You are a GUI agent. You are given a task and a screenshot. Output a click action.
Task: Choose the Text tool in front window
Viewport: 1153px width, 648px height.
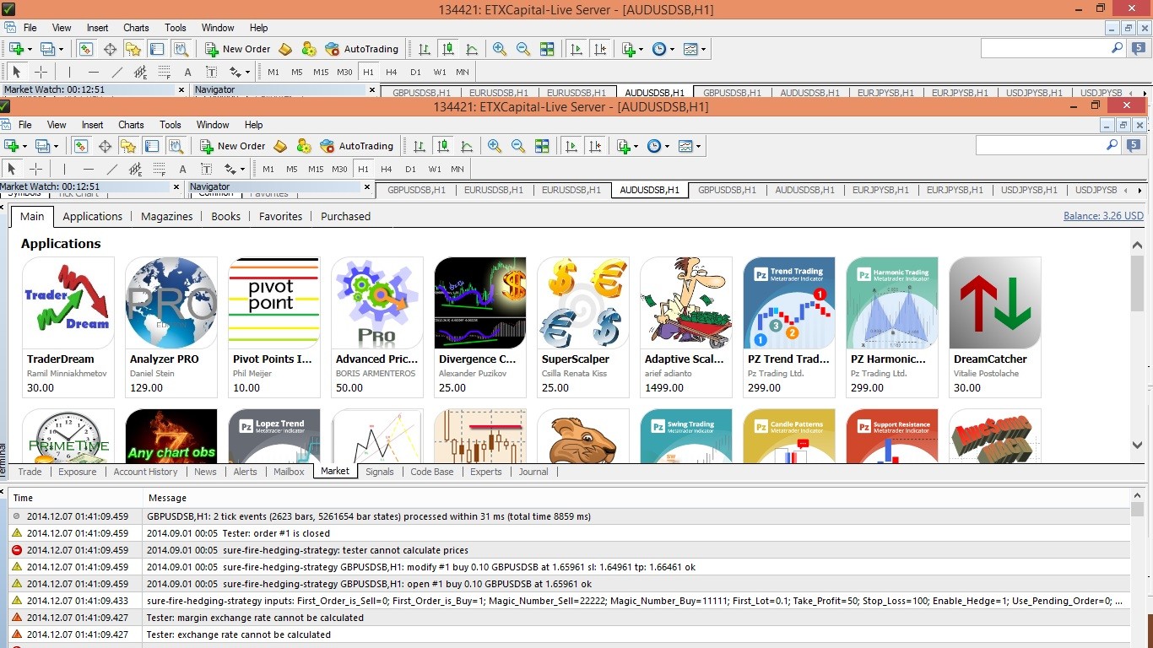(182, 169)
